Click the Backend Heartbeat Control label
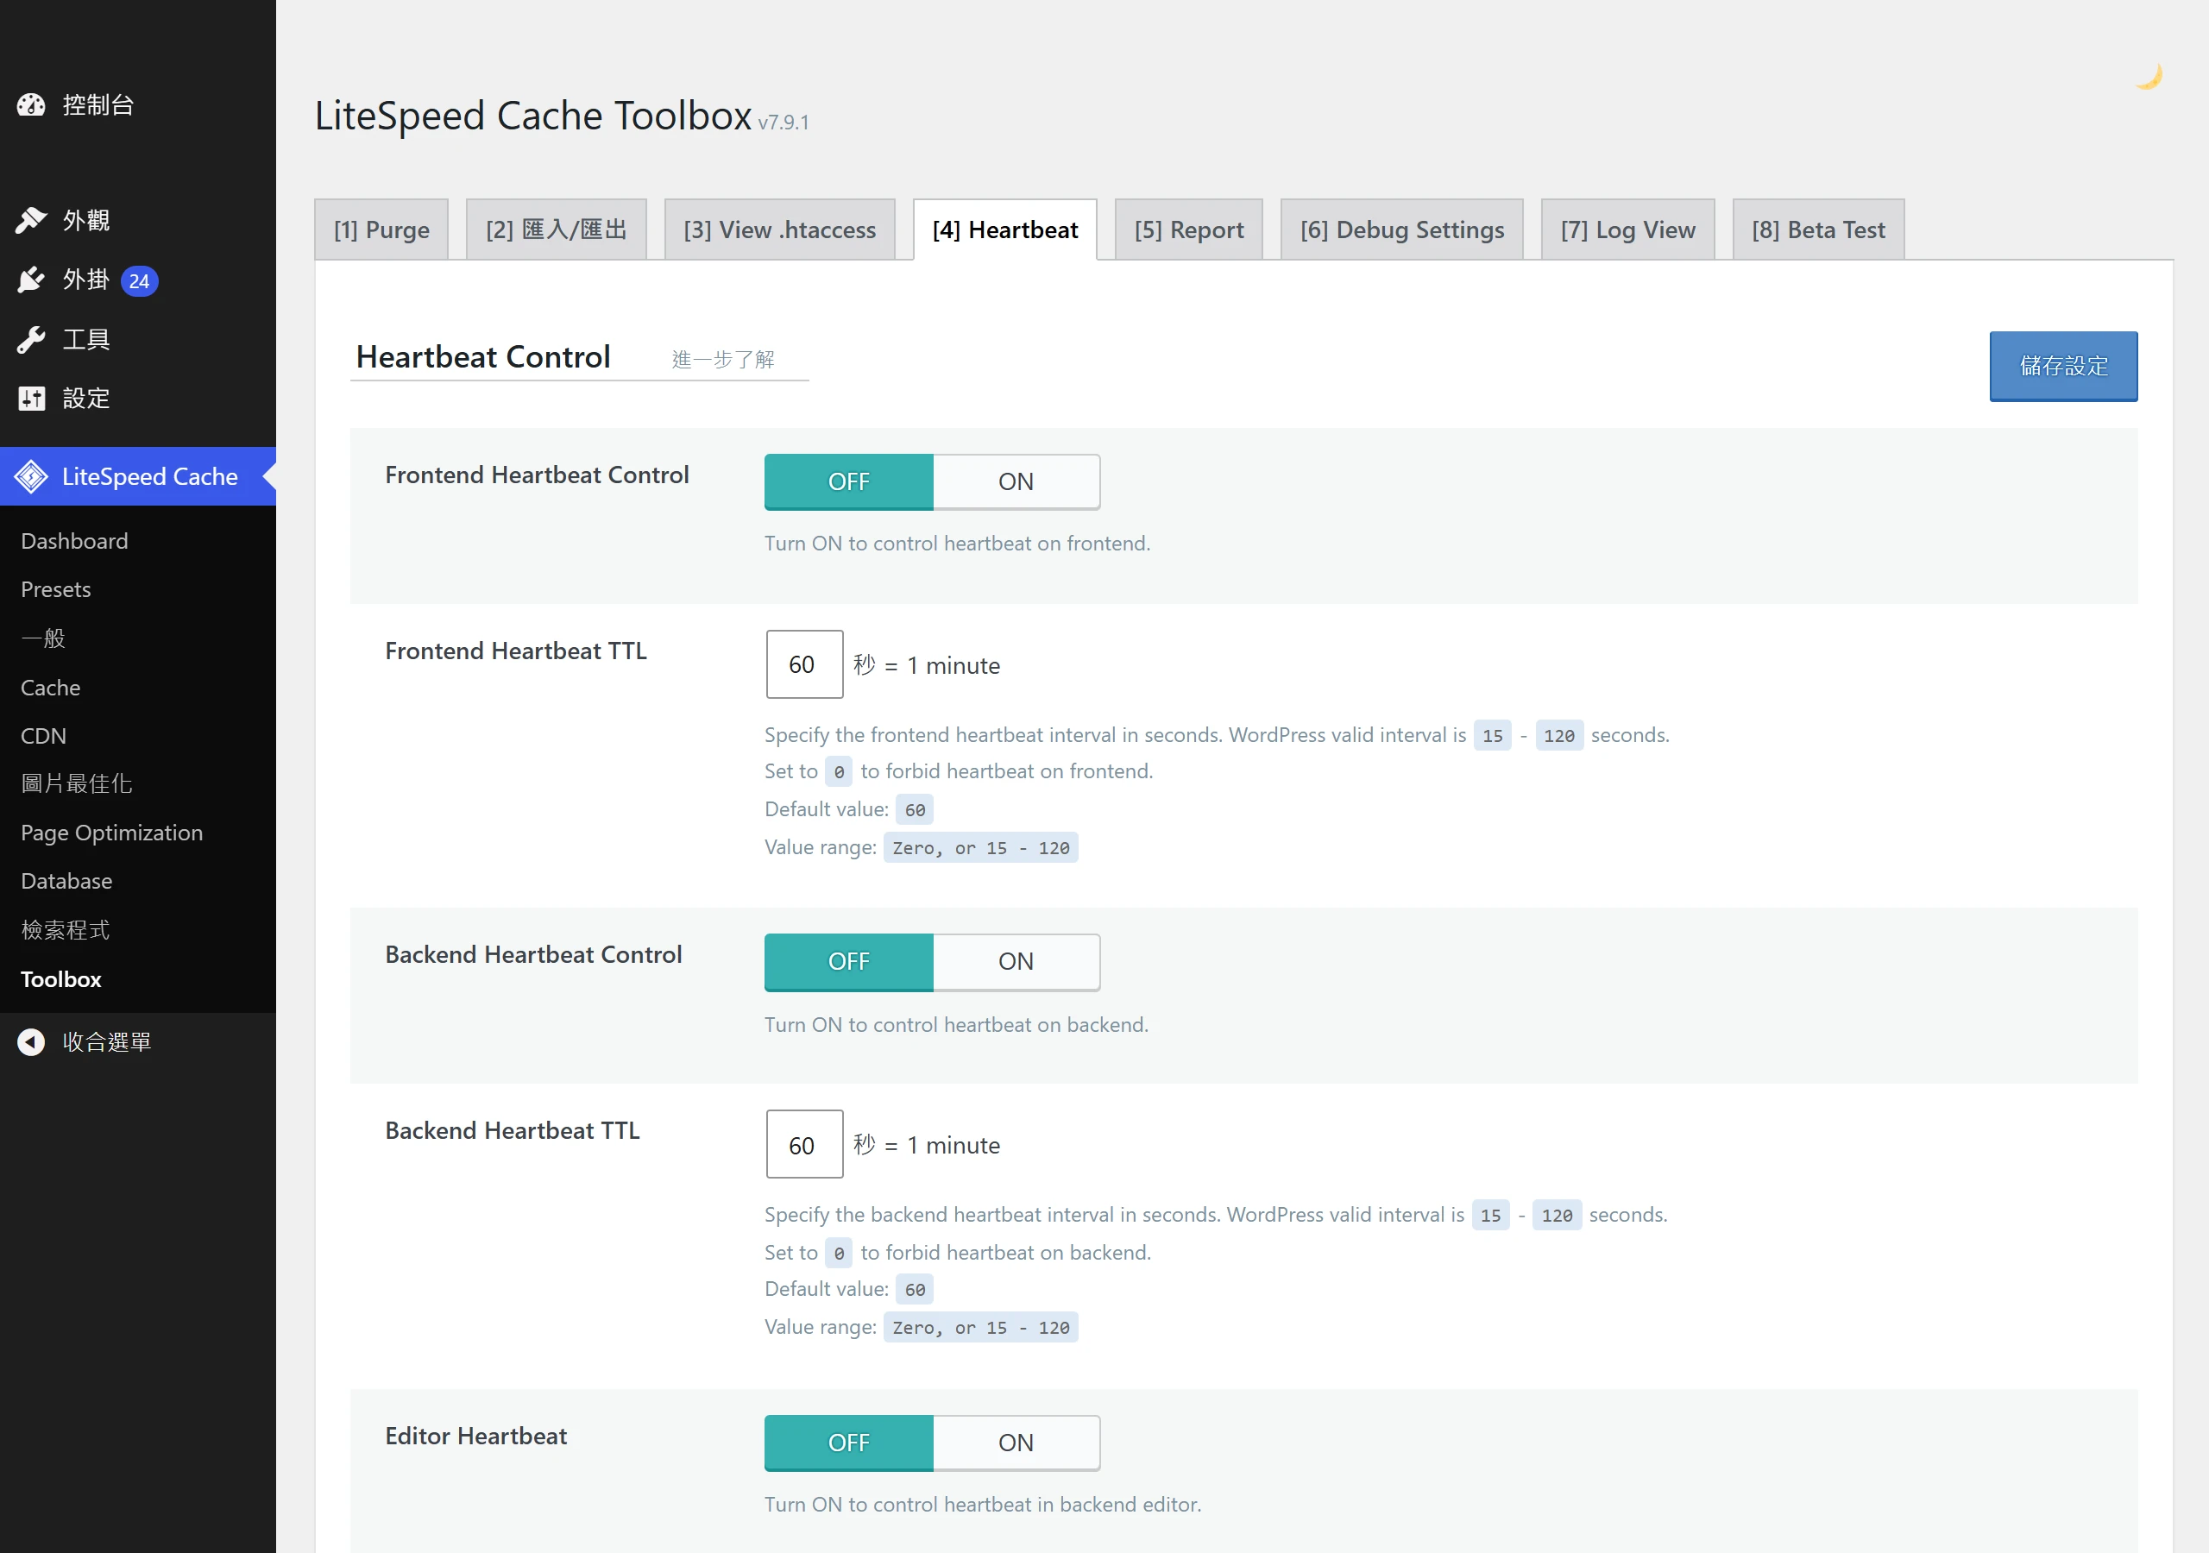Viewport: 2209px width, 1553px height. point(533,954)
